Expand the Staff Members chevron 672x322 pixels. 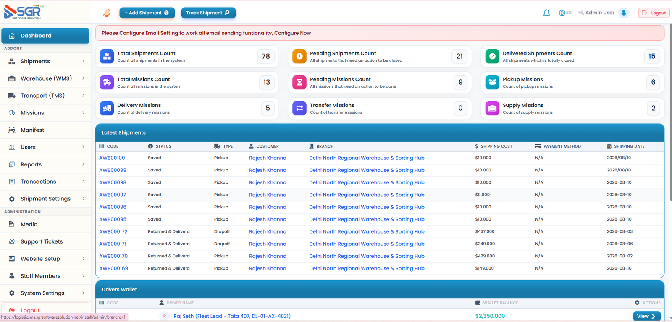84,276
